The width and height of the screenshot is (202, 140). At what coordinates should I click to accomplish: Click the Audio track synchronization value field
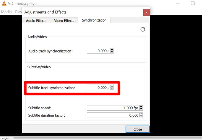[98, 51]
